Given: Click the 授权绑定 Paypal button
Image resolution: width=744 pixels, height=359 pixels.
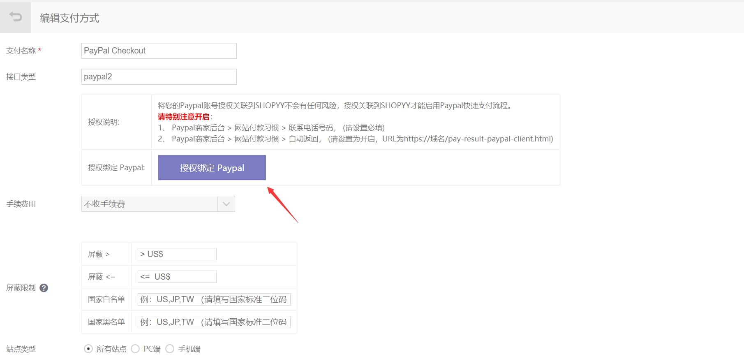Looking at the screenshot, I should pyautogui.click(x=212, y=168).
